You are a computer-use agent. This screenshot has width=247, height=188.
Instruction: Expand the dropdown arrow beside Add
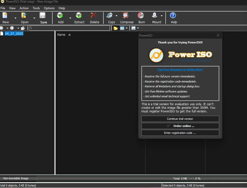click(70, 18)
